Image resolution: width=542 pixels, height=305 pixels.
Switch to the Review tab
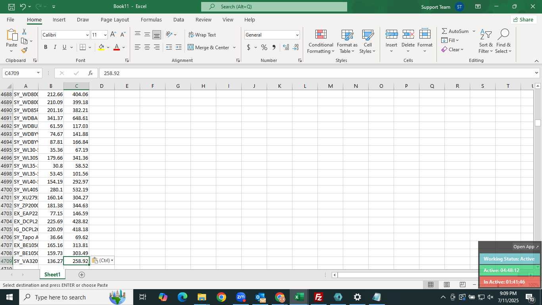pos(203,19)
